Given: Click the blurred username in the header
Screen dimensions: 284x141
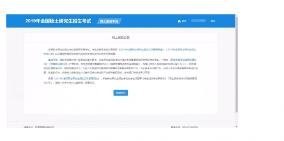Looking at the screenshot, I should point(198,21).
